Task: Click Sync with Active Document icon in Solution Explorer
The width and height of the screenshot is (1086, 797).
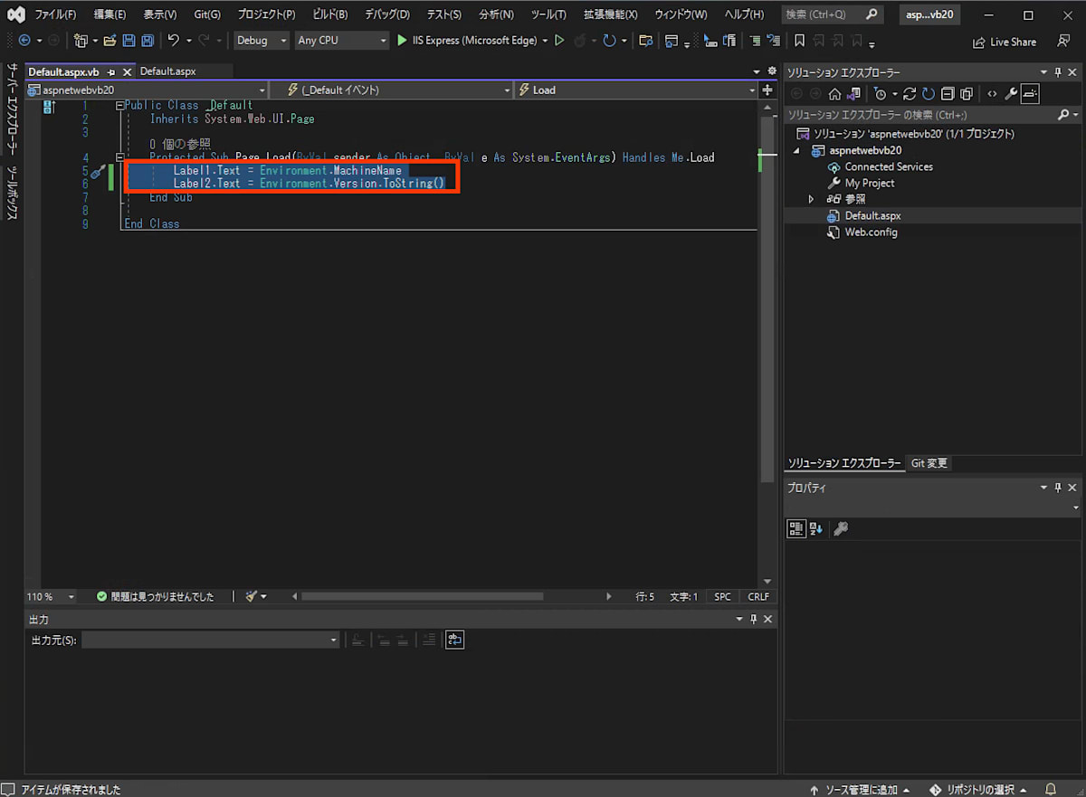Action: pyautogui.click(x=910, y=93)
